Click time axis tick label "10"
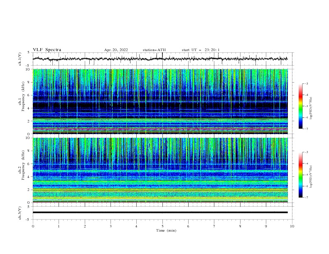 pos(292,226)
